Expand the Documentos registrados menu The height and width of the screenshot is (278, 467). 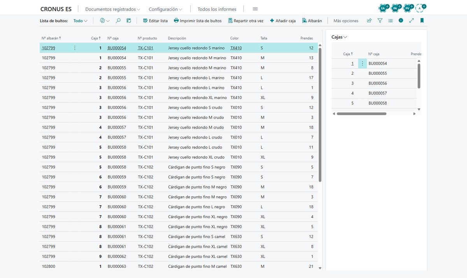coord(112,9)
